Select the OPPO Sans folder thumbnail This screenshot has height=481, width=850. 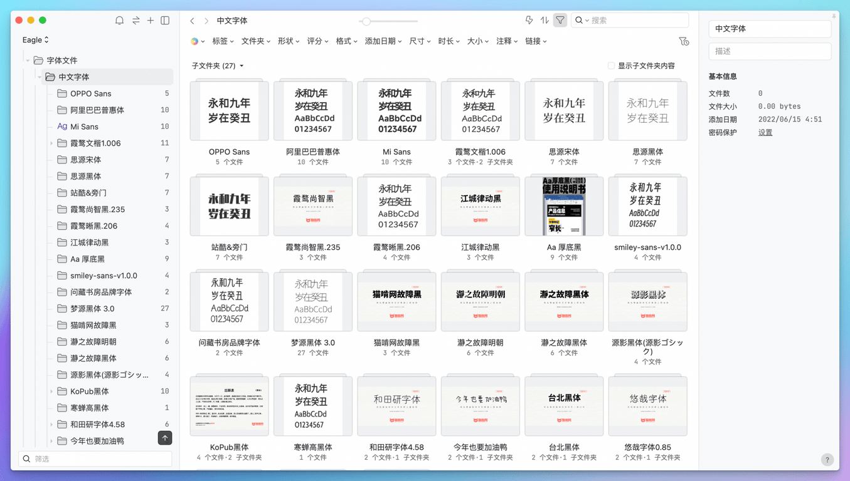[229, 110]
